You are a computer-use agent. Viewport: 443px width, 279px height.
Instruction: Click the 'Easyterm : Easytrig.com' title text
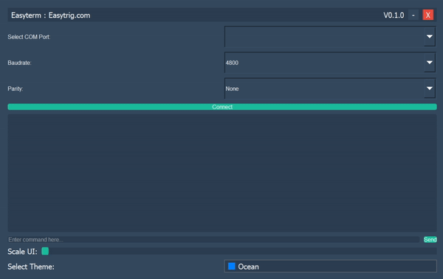[x=50, y=15]
